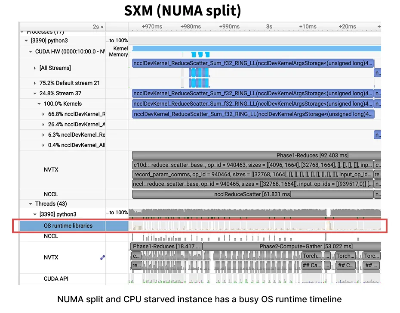Screen dimensions: 400x313
Task: Click the +970ms mark on the time ruler
Action: tap(151, 26)
